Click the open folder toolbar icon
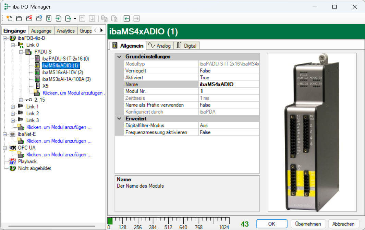Screen dimensions: 365x230 tap(19, 18)
